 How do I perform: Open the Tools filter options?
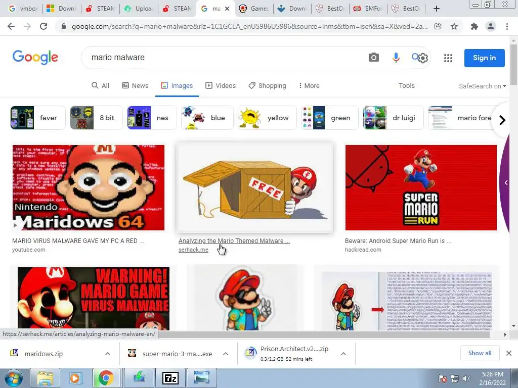[406, 85]
